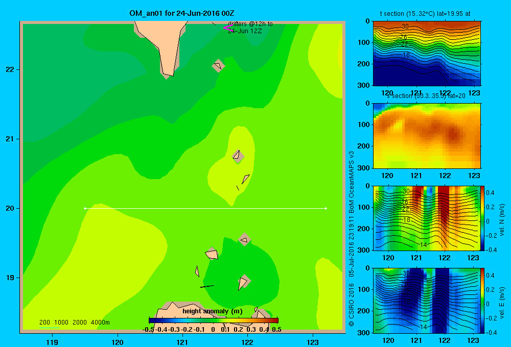Click the northward velocity section plot
The height and width of the screenshot is (347, 511).
[427, 218]
